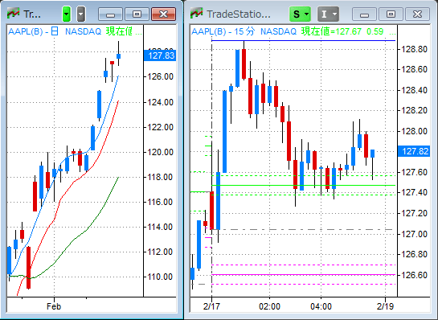Click 112.00 price label on left chart axis
Screen dimensions: 438x320
161,252
